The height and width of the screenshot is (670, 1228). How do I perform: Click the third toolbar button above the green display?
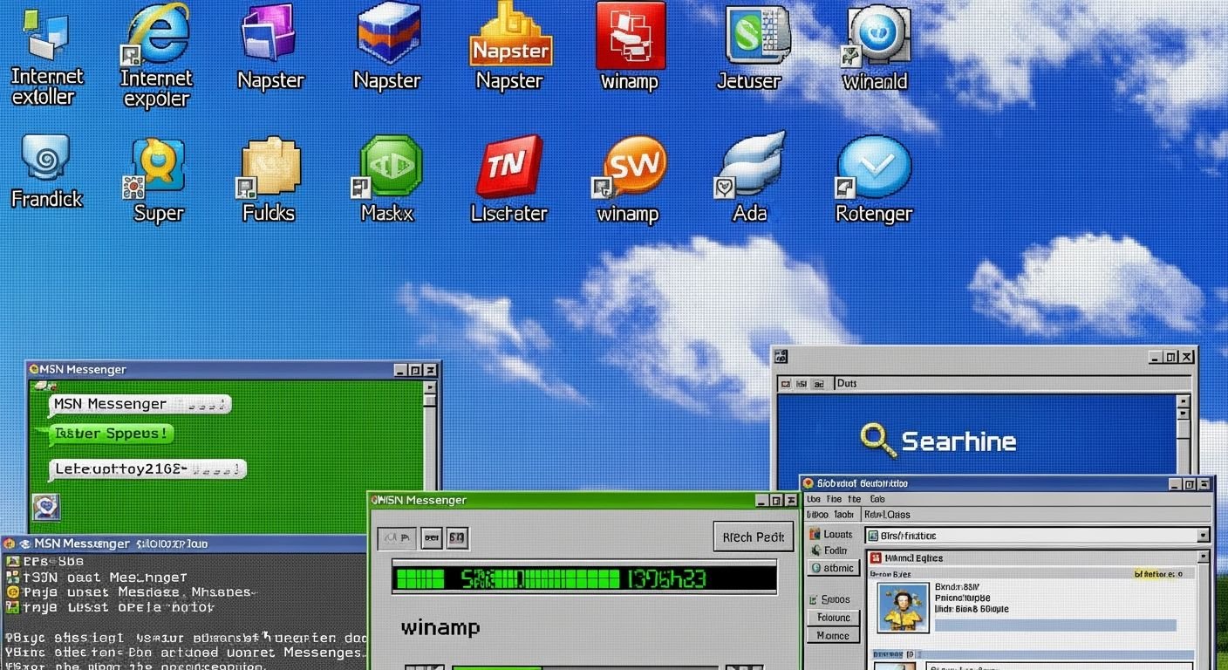pyautogui.click(x=458, y=538)
